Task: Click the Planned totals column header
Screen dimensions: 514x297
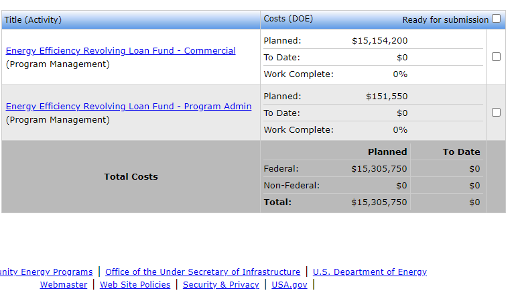Action: (387, 152)
